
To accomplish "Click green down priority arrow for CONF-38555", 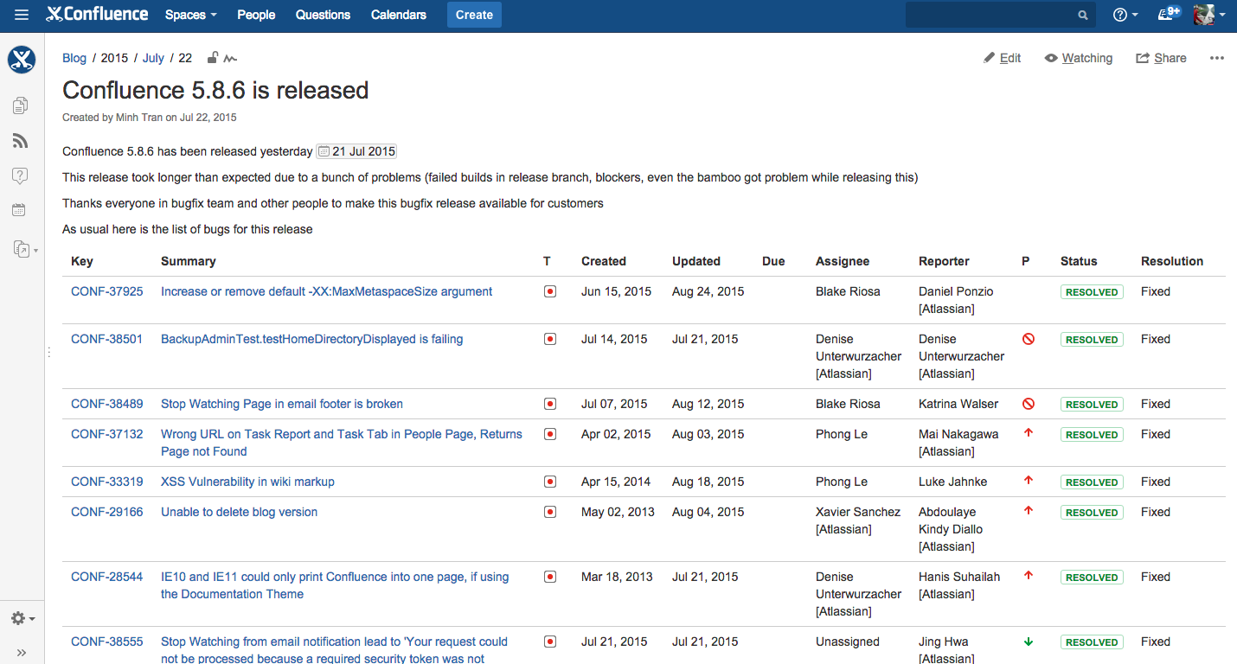I will pyautogui.click(x=1029, y=642).
